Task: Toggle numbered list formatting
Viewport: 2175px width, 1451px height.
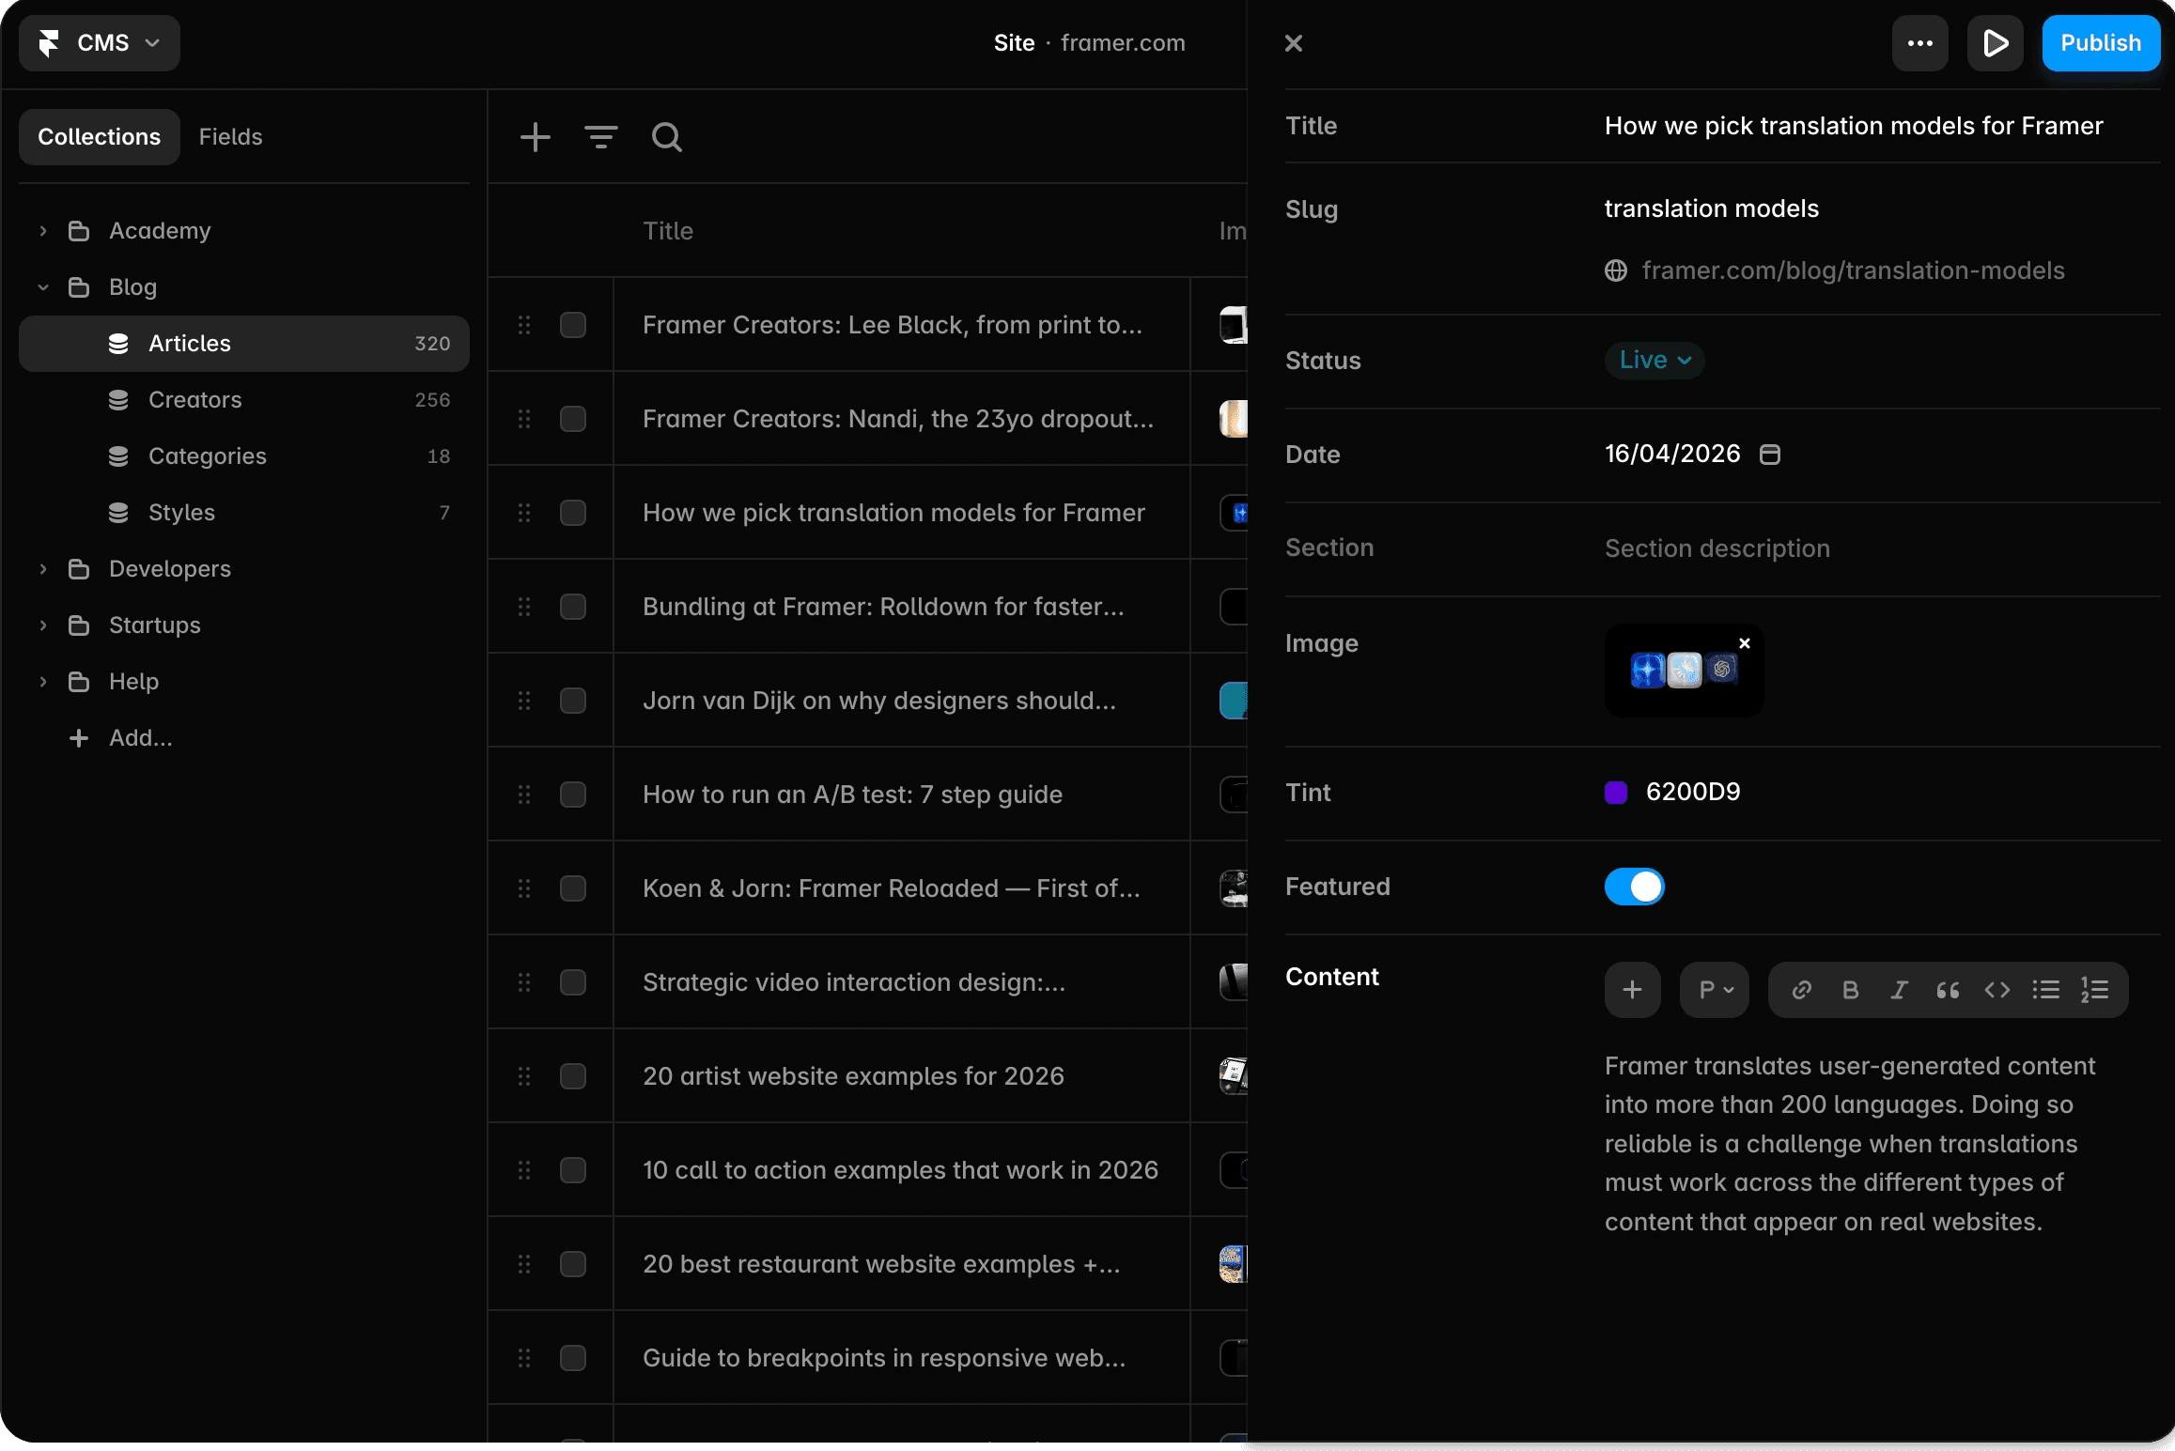Action: pos(2094,990)
